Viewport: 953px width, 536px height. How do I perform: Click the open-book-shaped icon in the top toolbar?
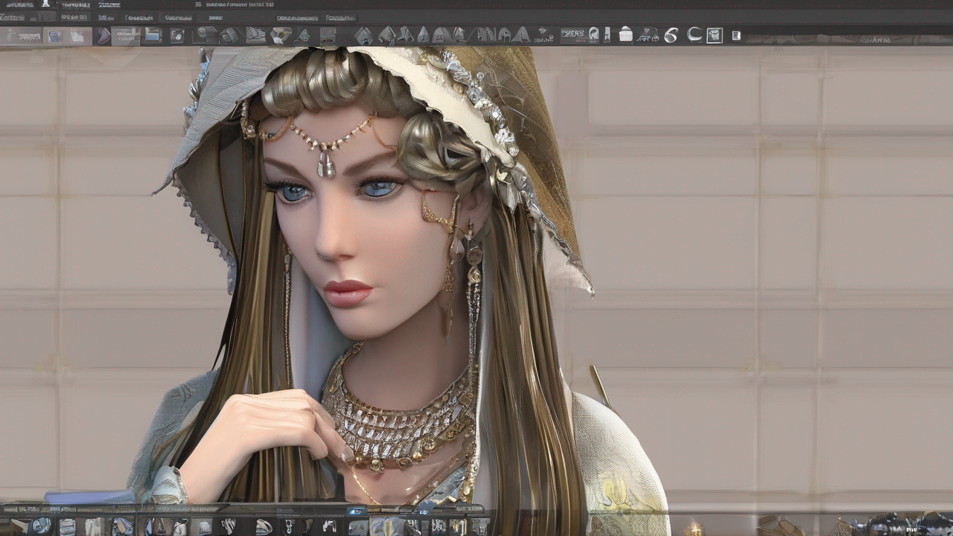tap(256, 35)
